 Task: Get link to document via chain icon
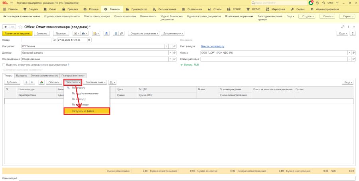coord(343,27)
